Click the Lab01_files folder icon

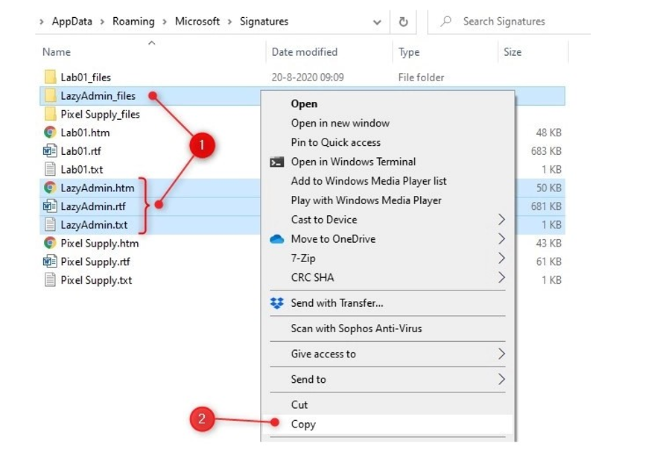pos(50,77)
